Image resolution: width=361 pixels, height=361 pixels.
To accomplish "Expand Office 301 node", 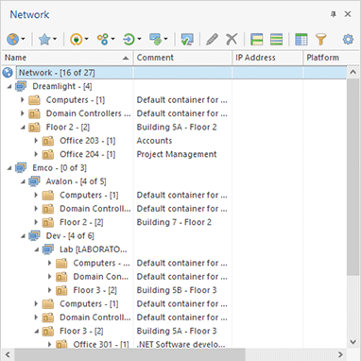I will [x=49, y=344].
